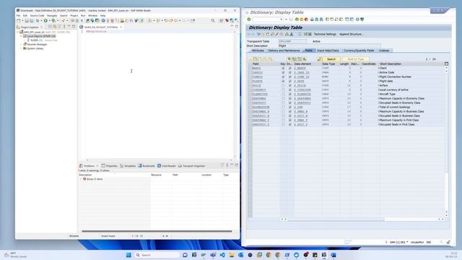The height and width of the screenshot is (260, 462).
Task: Click the green Enter checkmark in SAP toolbar
Action: [x=249, y=19]
